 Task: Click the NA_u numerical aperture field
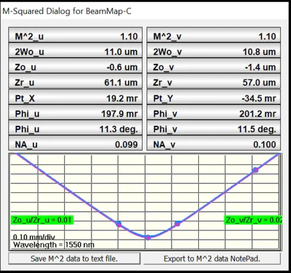coord(75,144)
